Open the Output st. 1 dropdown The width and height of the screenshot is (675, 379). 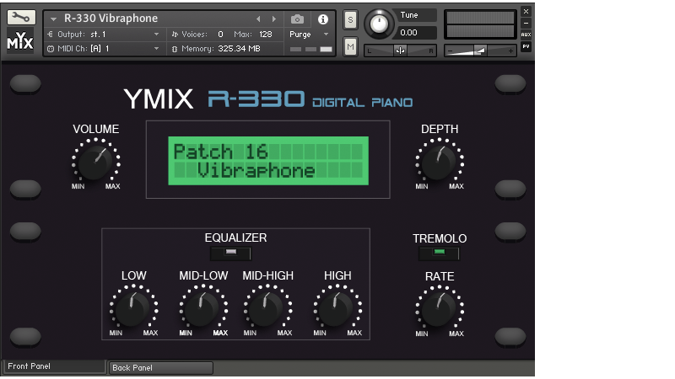click(x=156, y=35)
